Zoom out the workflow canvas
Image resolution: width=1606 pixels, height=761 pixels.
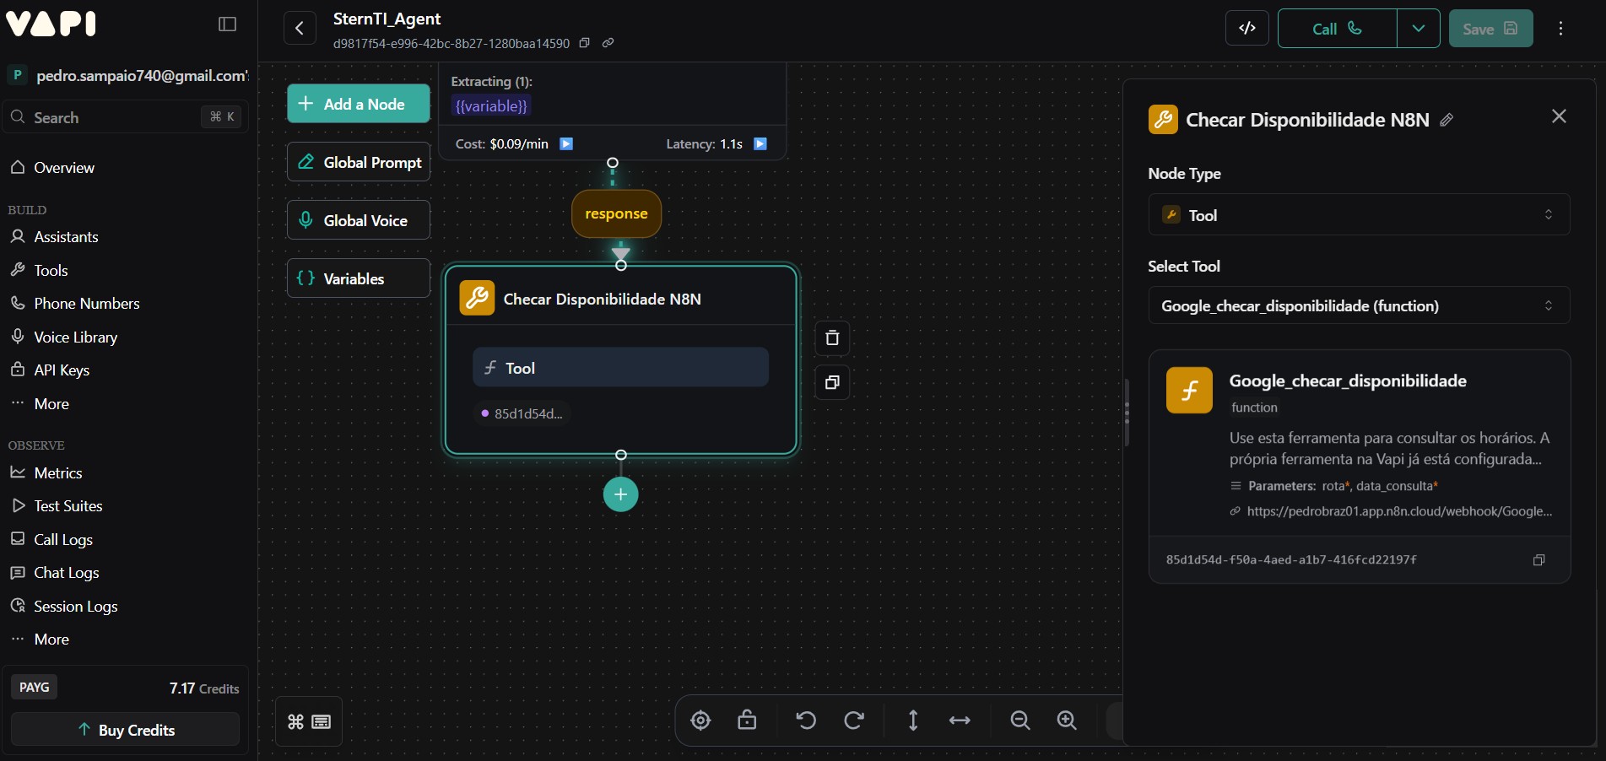1020,721
